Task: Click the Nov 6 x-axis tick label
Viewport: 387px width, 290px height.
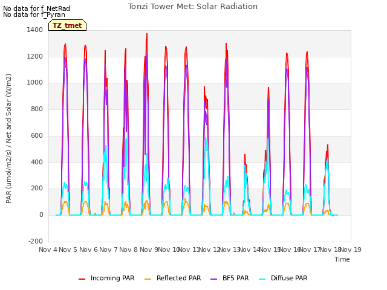Action: click(x=88, y=250)
